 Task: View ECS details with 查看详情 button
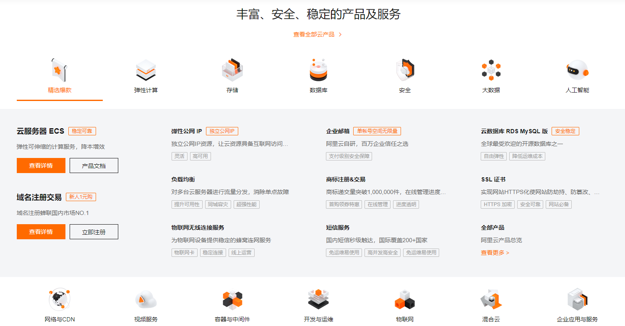(41, 166)
